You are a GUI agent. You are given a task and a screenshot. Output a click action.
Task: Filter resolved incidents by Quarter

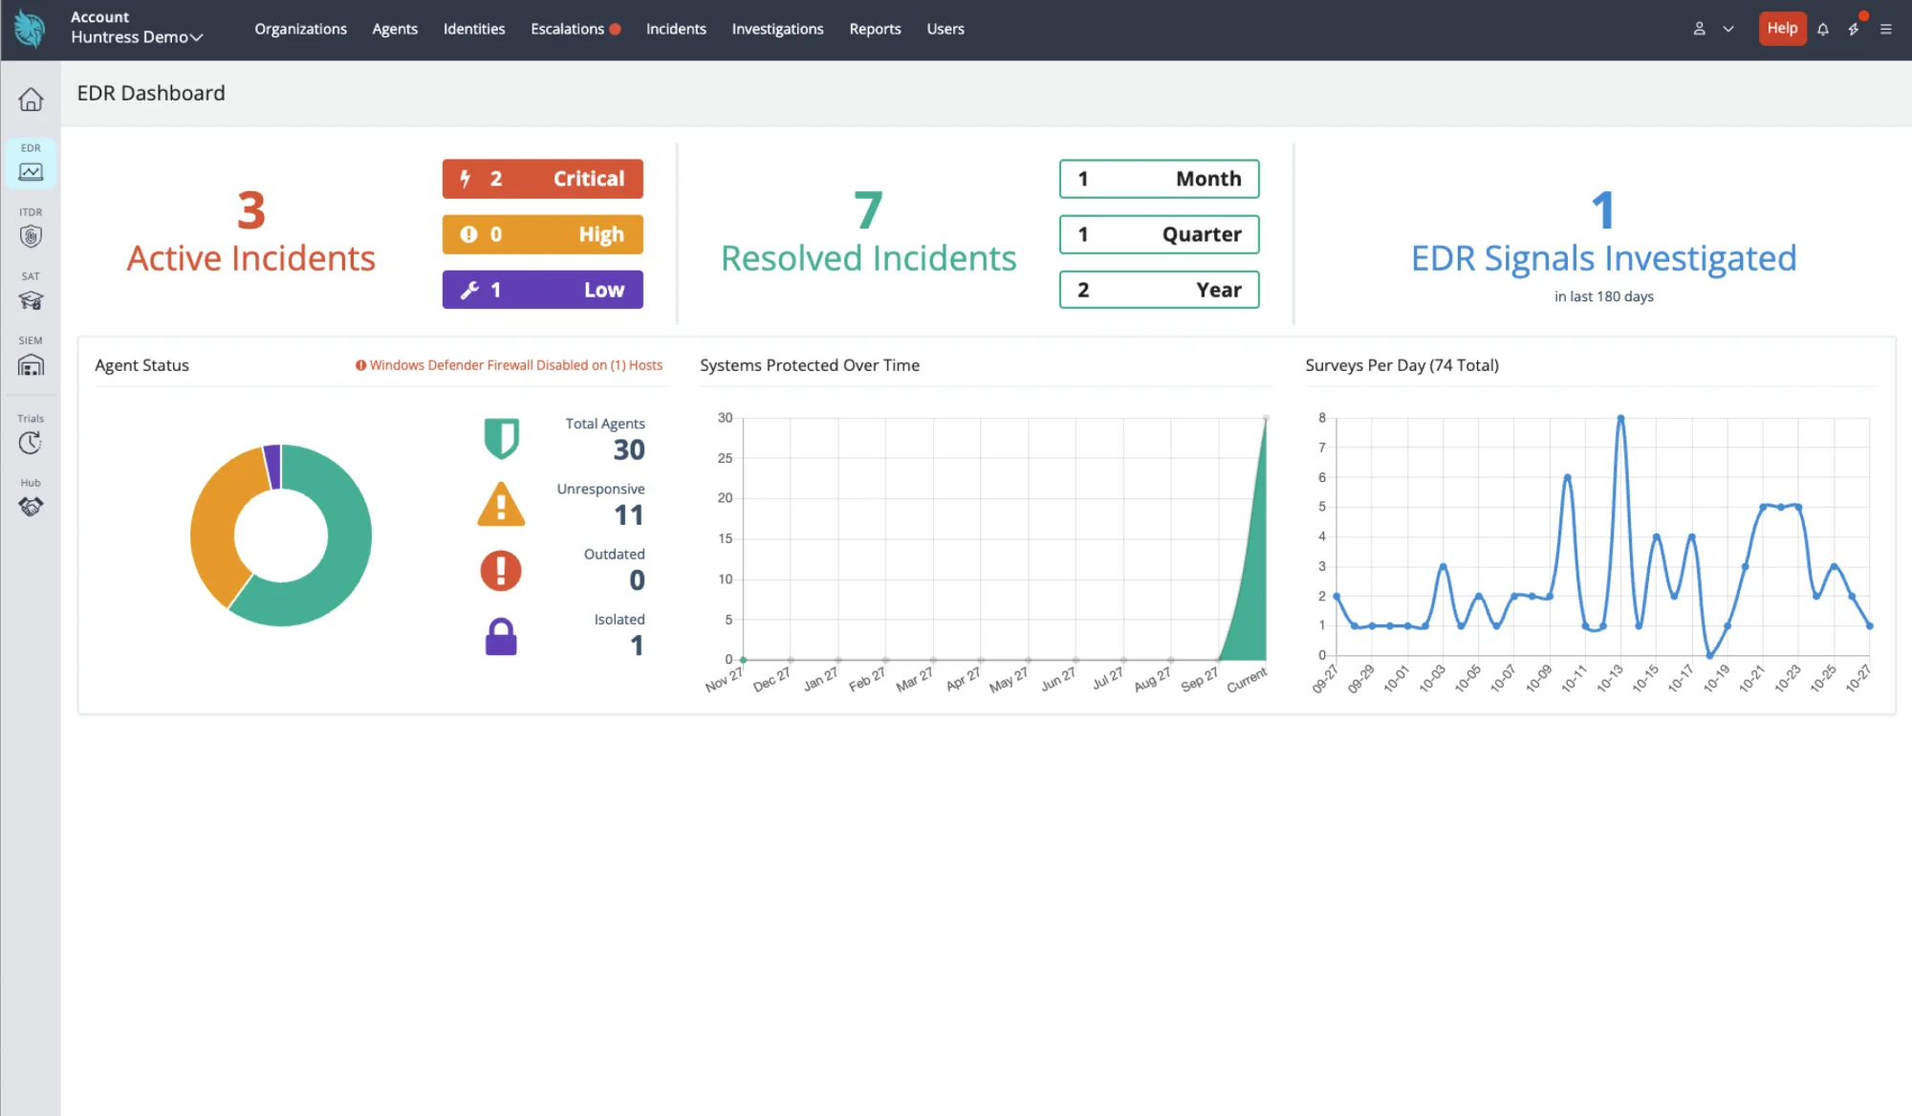1159,234
